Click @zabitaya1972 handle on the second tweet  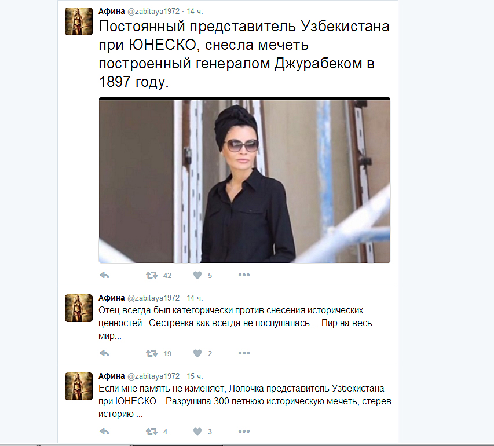[x=153, y=298]
